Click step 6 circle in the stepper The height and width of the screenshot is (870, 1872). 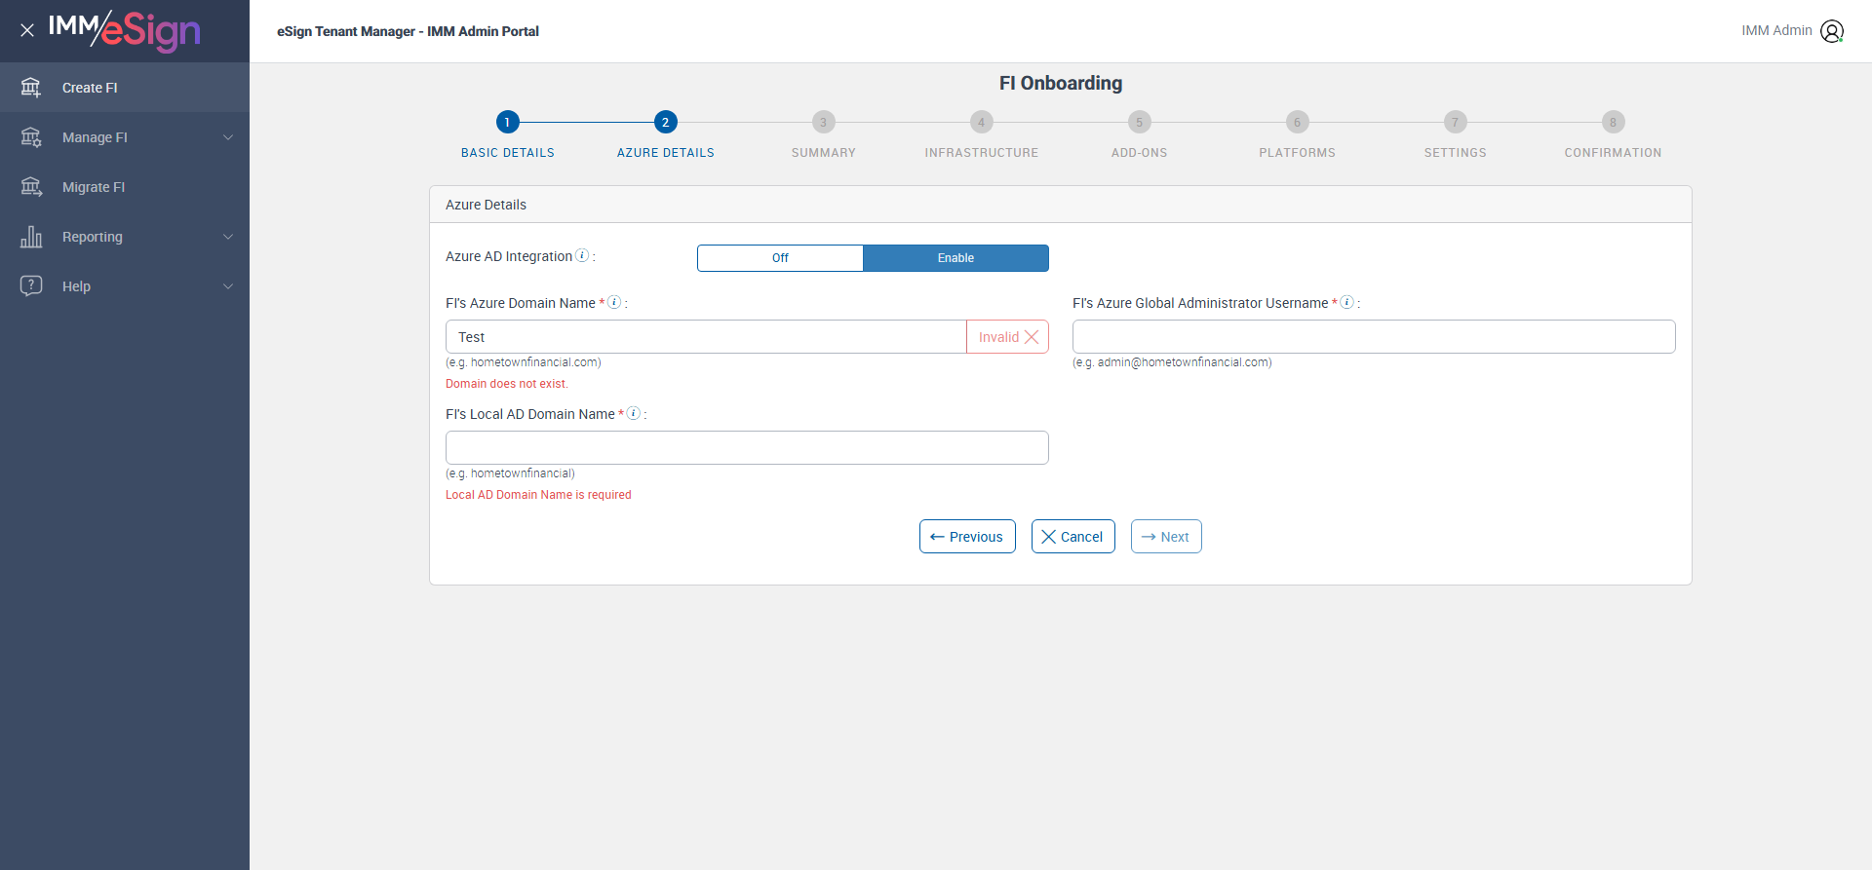pyautogui.click(x=1297, y=122)
